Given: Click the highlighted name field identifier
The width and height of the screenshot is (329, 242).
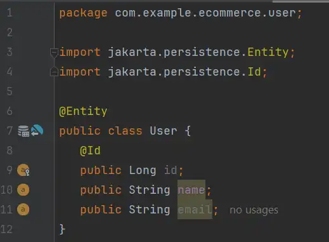Looking at the screenshot, I should 191,190.
